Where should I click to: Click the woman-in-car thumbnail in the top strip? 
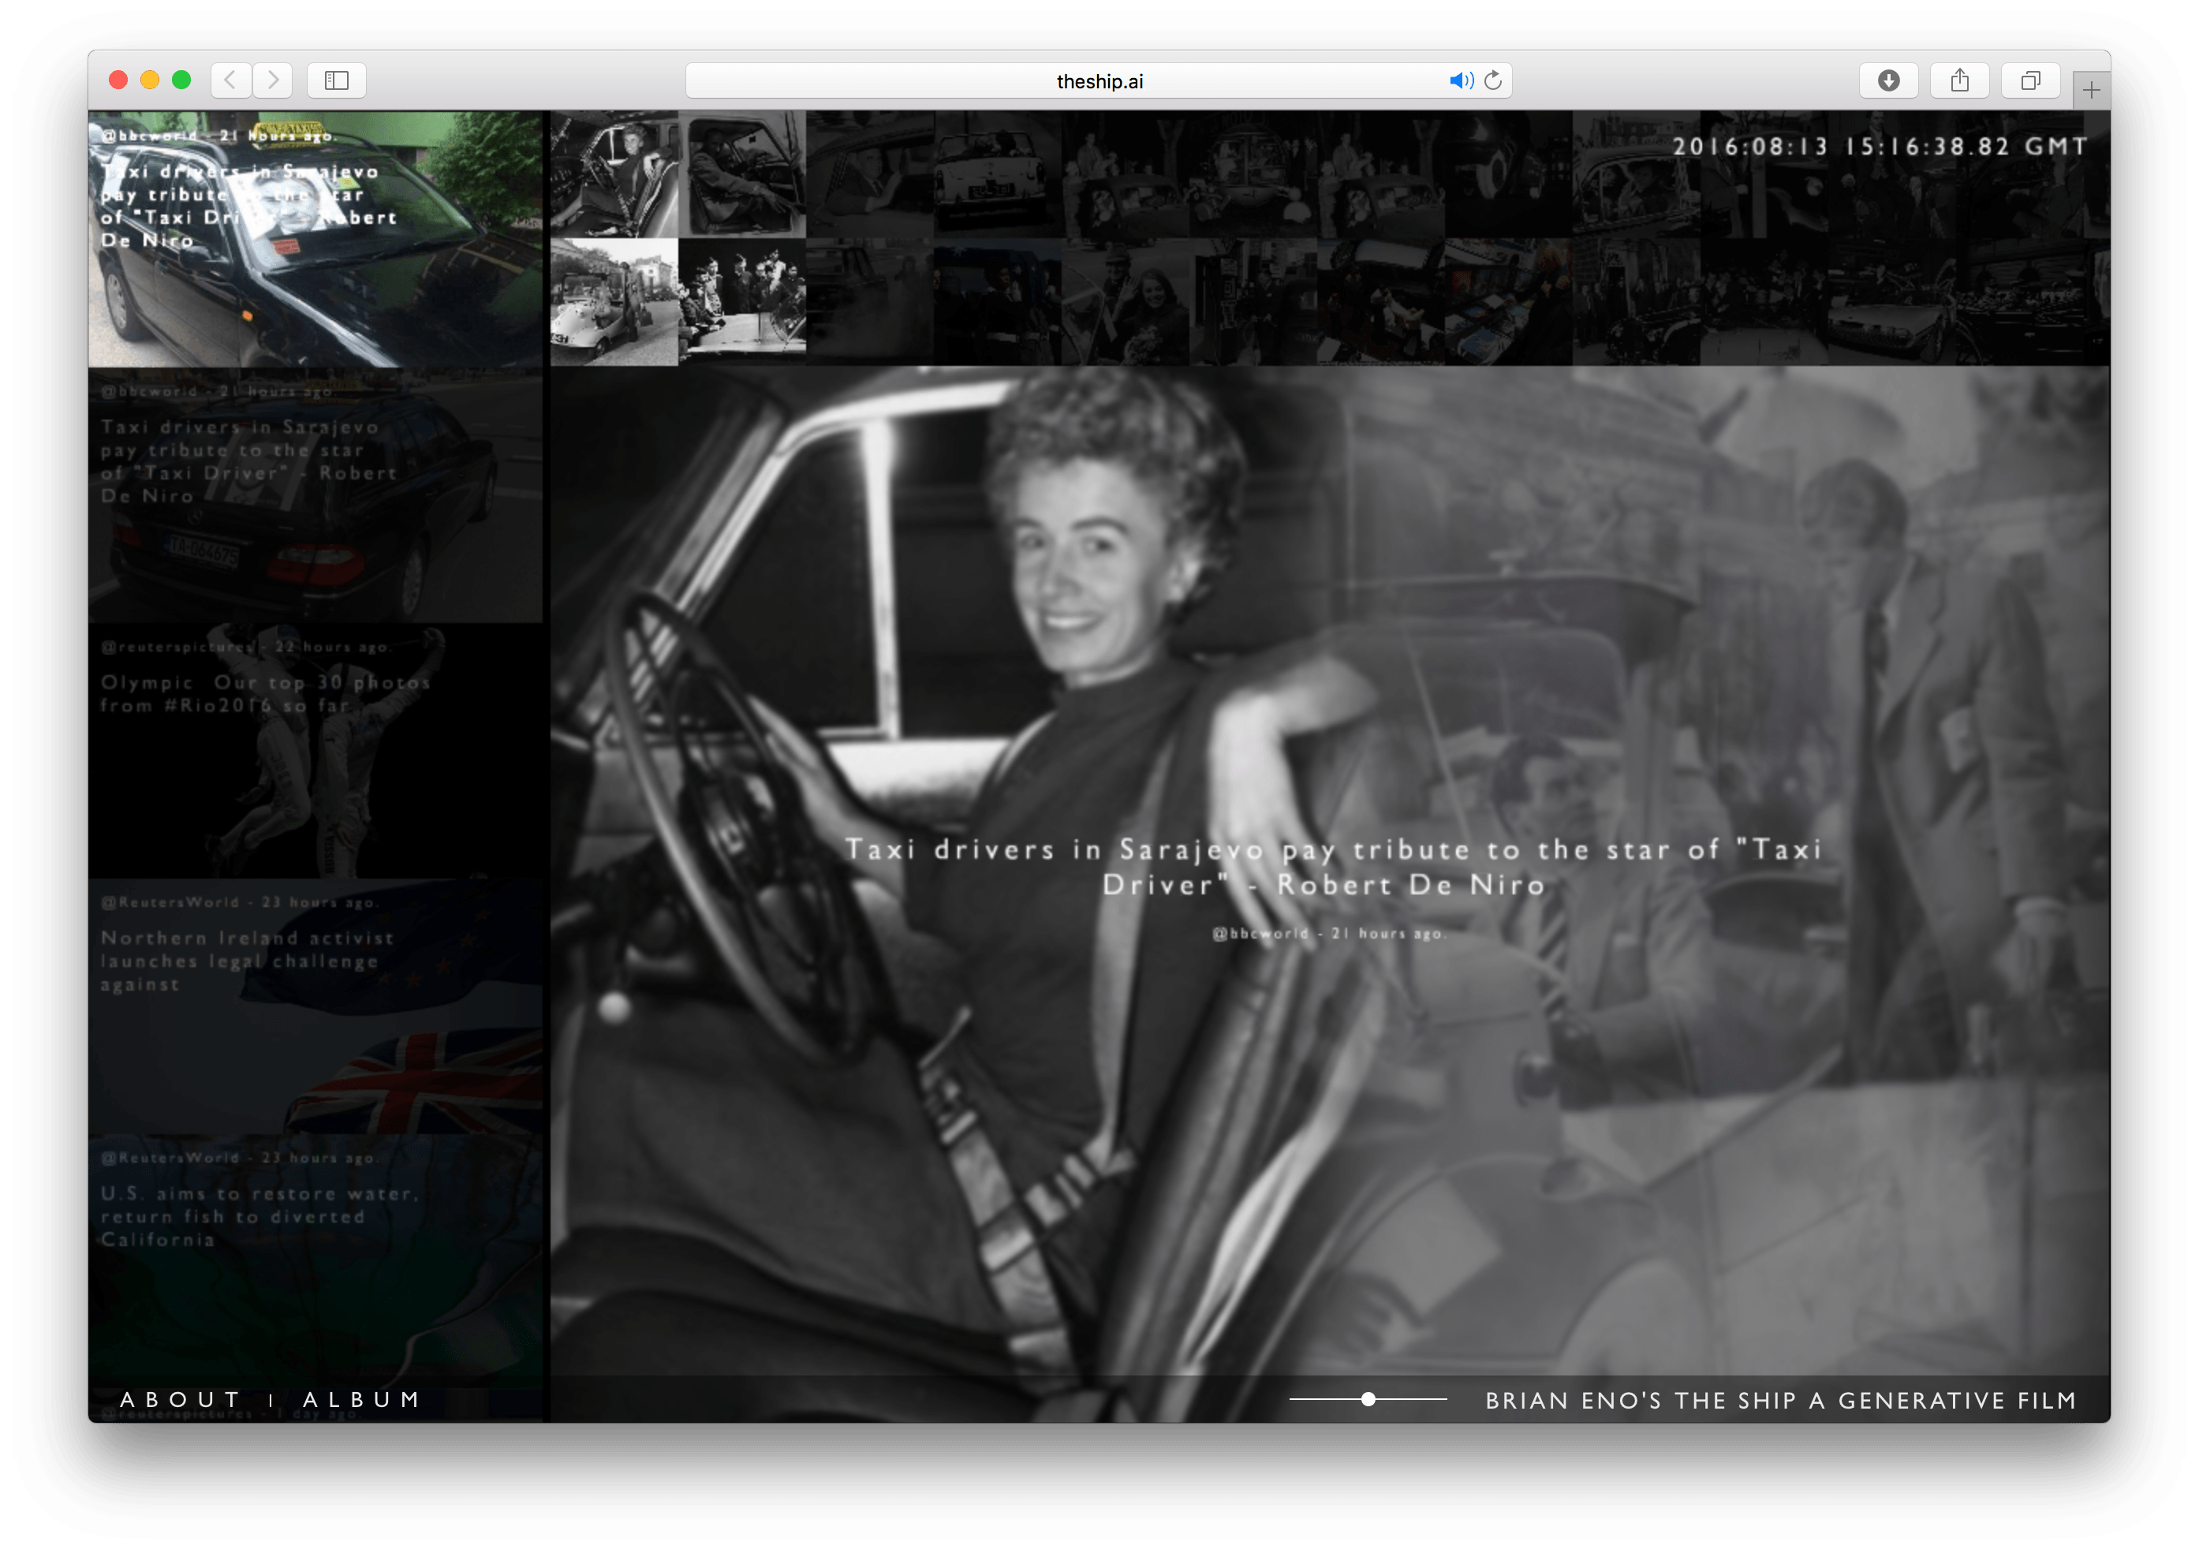(x=614, y=174)
